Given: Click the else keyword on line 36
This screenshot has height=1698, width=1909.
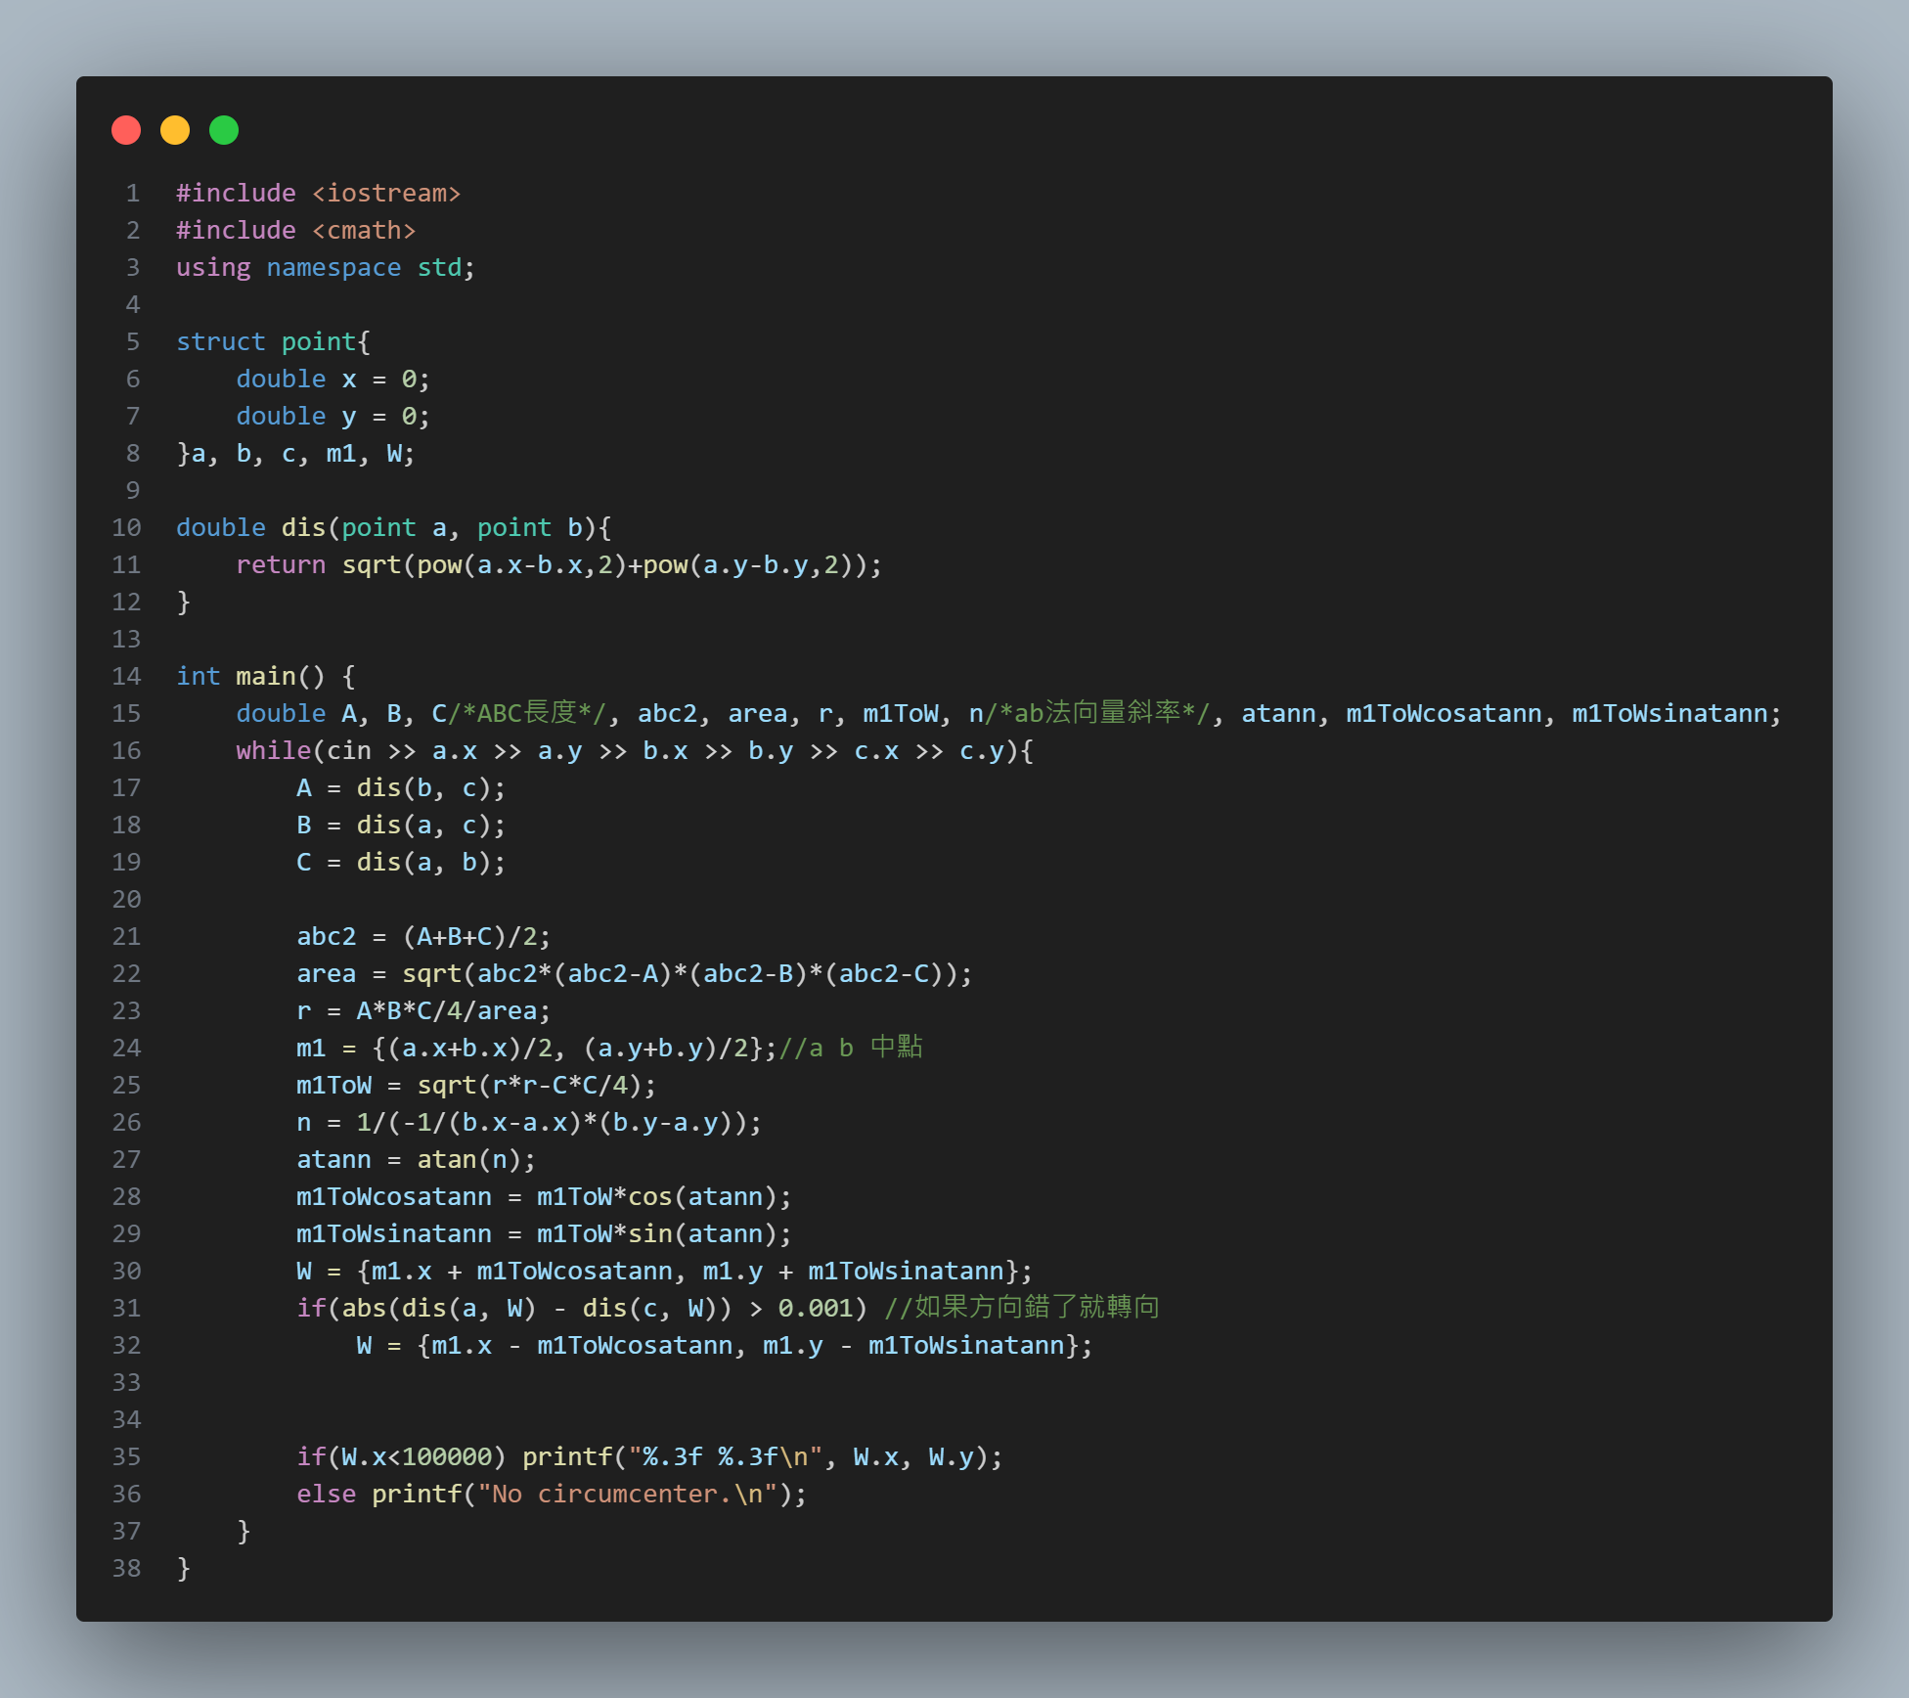Looking at the screenshot, I should click(326, 1494).
